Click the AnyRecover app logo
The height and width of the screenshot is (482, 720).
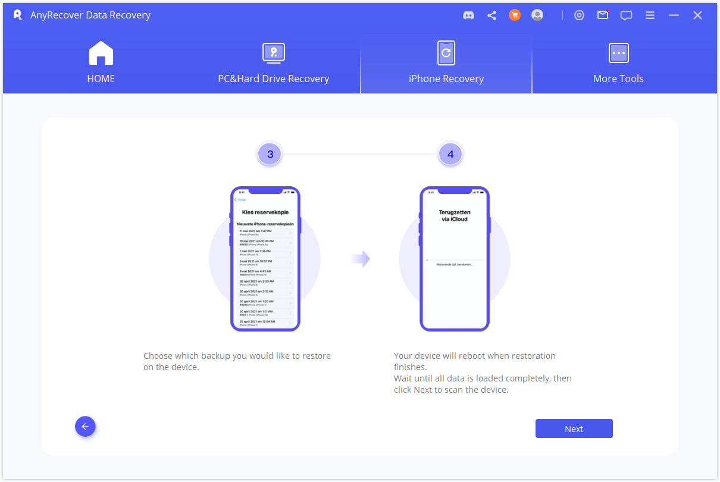[18, 15]
